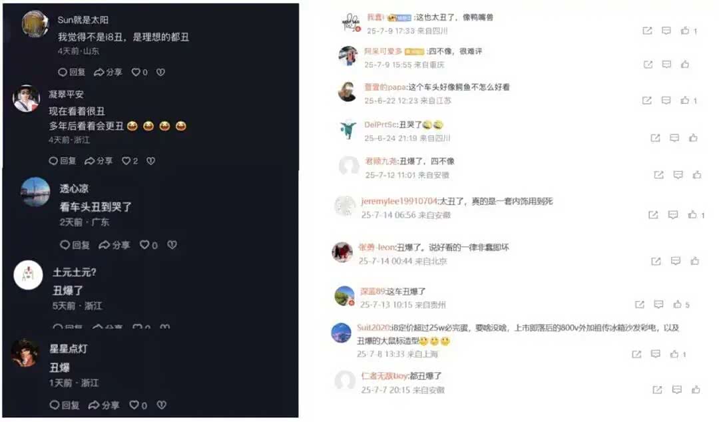Open replies on the jeremylee19910704 comment

coord(672,215)
